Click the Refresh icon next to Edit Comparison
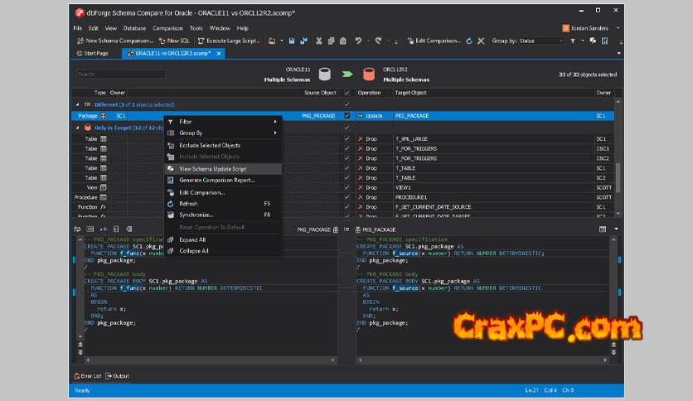693x401 pixels. [x=468, y=41]
